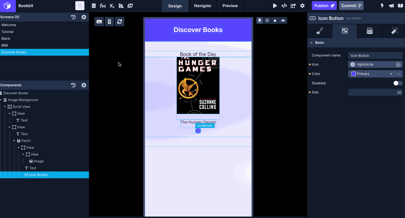Toggle the keyboard preview icon

pyautogui.click(x=99, y=22)
